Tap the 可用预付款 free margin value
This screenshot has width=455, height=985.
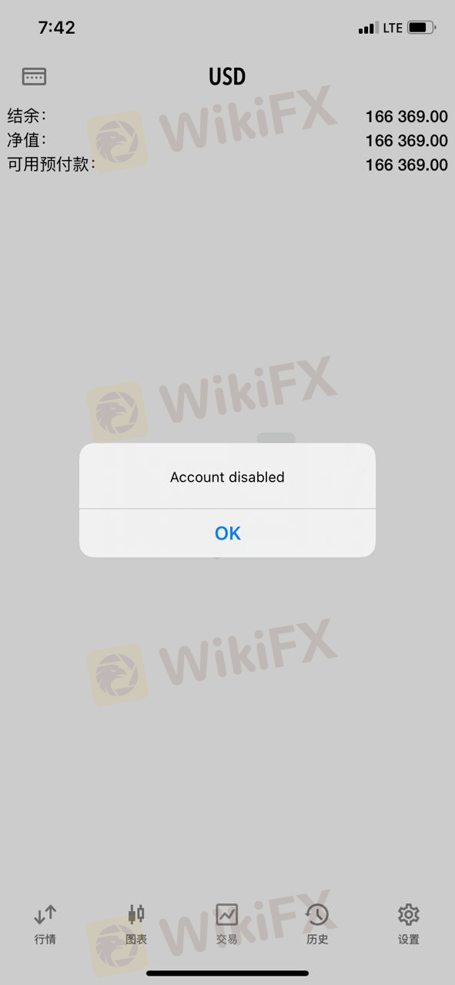[406, 165]
